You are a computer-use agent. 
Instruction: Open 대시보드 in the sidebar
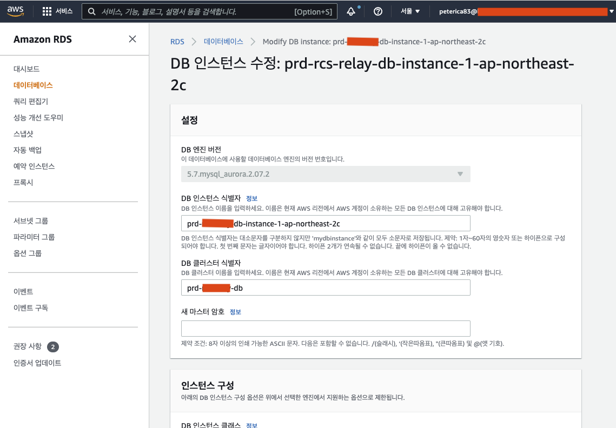27,69
